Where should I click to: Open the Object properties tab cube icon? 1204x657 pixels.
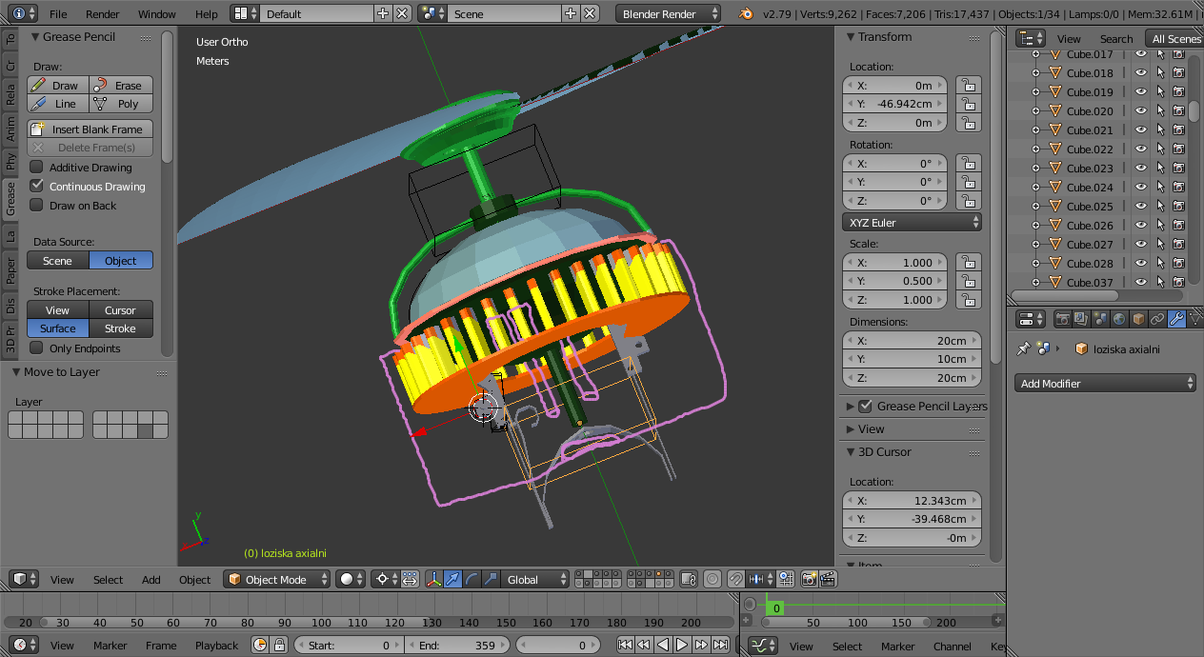tap(1138, 319)
